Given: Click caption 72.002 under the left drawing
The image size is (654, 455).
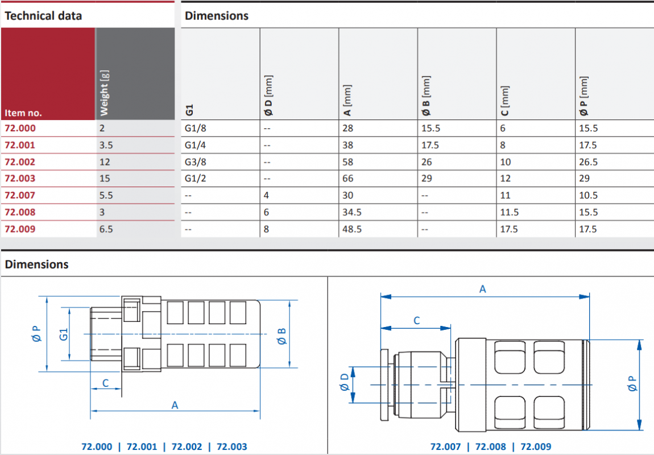Looking at the screenshot, I should pos(187,446).
